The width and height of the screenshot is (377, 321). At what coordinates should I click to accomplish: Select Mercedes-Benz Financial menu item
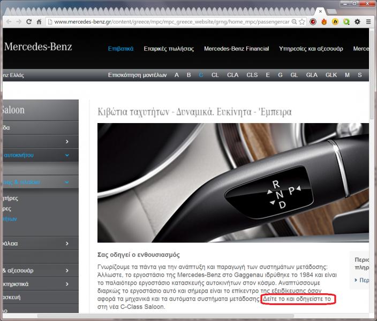click(236, 49)
